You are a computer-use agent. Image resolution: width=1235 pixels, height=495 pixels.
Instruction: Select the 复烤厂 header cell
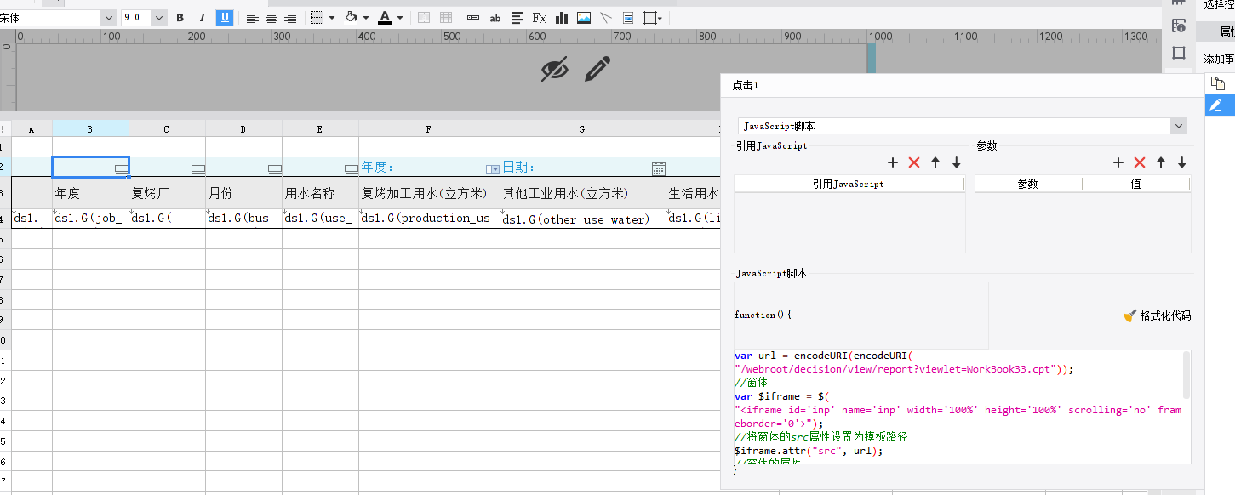point(167,193)
